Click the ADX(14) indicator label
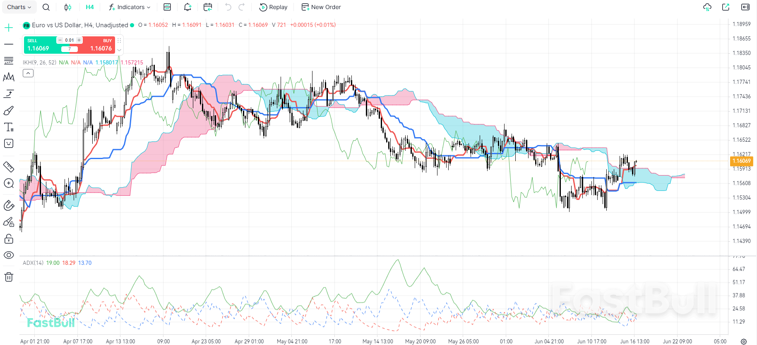The image size is (757, 345). [x=33, y=263]
